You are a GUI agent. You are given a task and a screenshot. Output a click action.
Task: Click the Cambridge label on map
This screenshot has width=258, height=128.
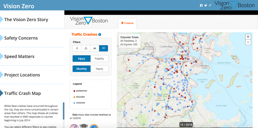[166, 46]
